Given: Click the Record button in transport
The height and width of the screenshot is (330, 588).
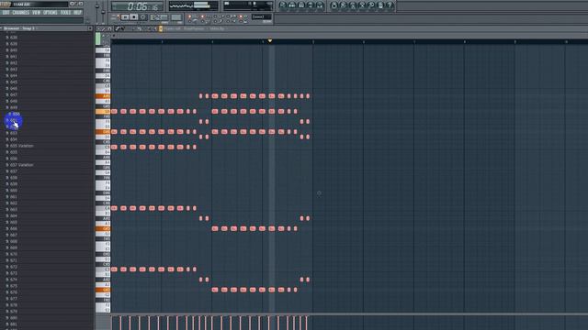Looking at the screenshot, I should (142, 17).
